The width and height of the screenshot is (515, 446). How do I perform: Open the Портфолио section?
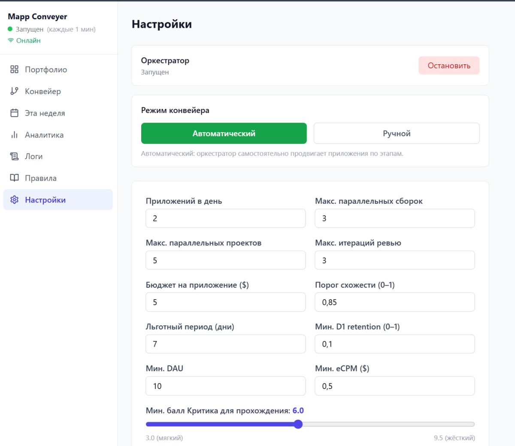tap(58, 69)
